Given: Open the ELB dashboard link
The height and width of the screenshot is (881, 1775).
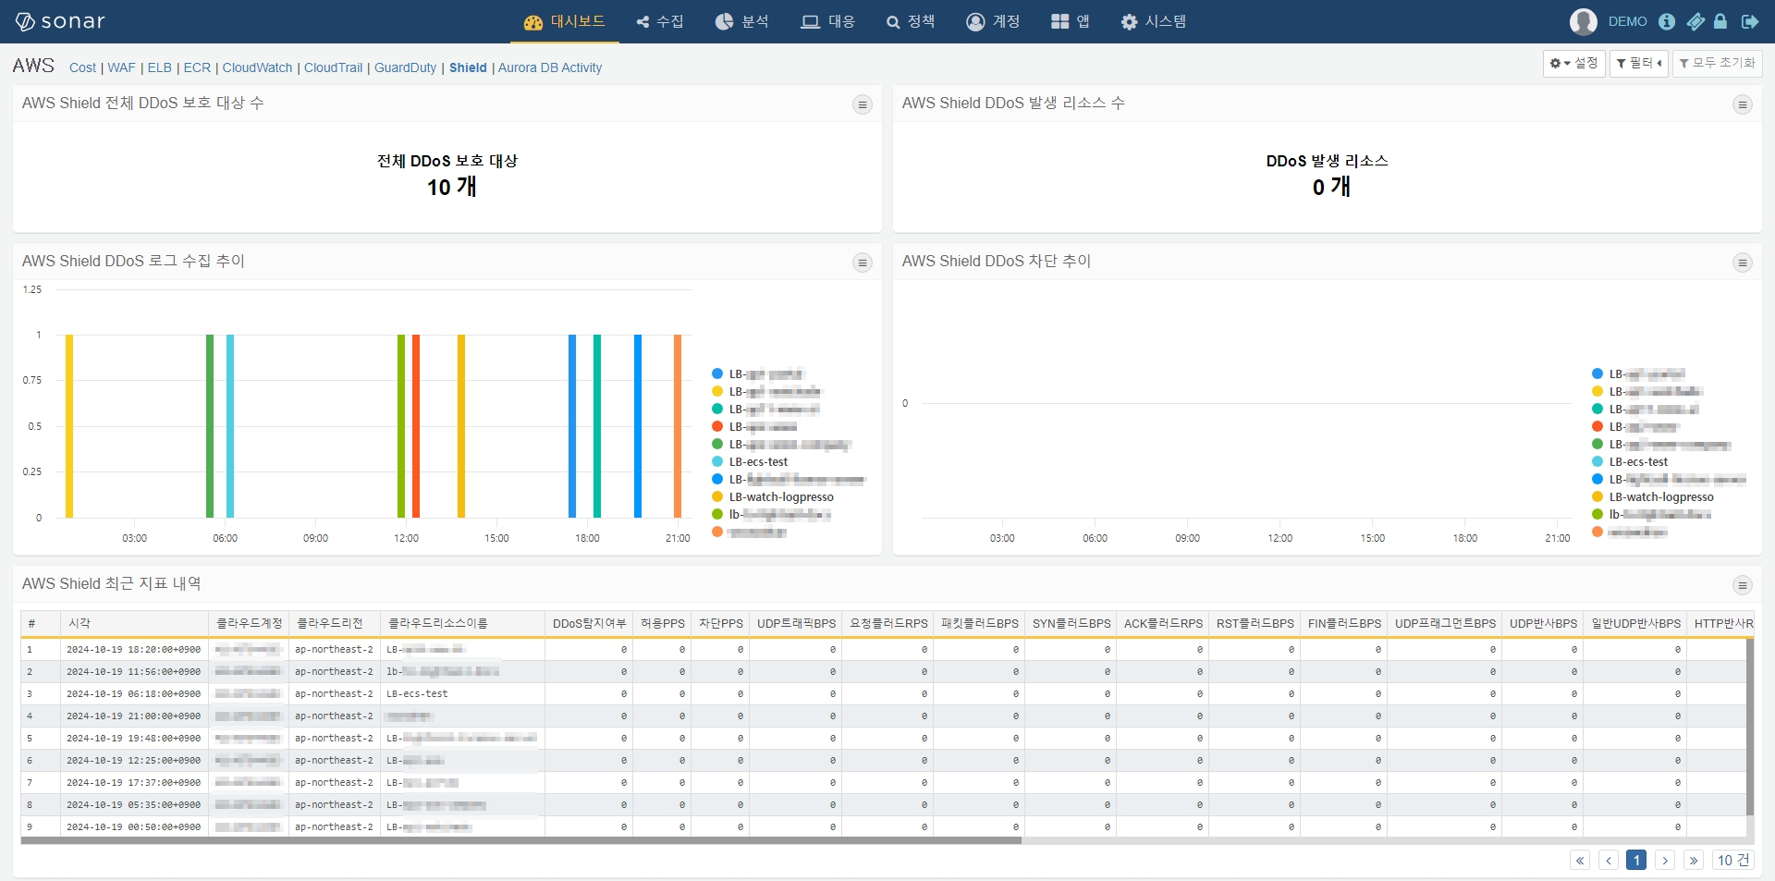Looking at the screenshot, I should click(160, 67).
